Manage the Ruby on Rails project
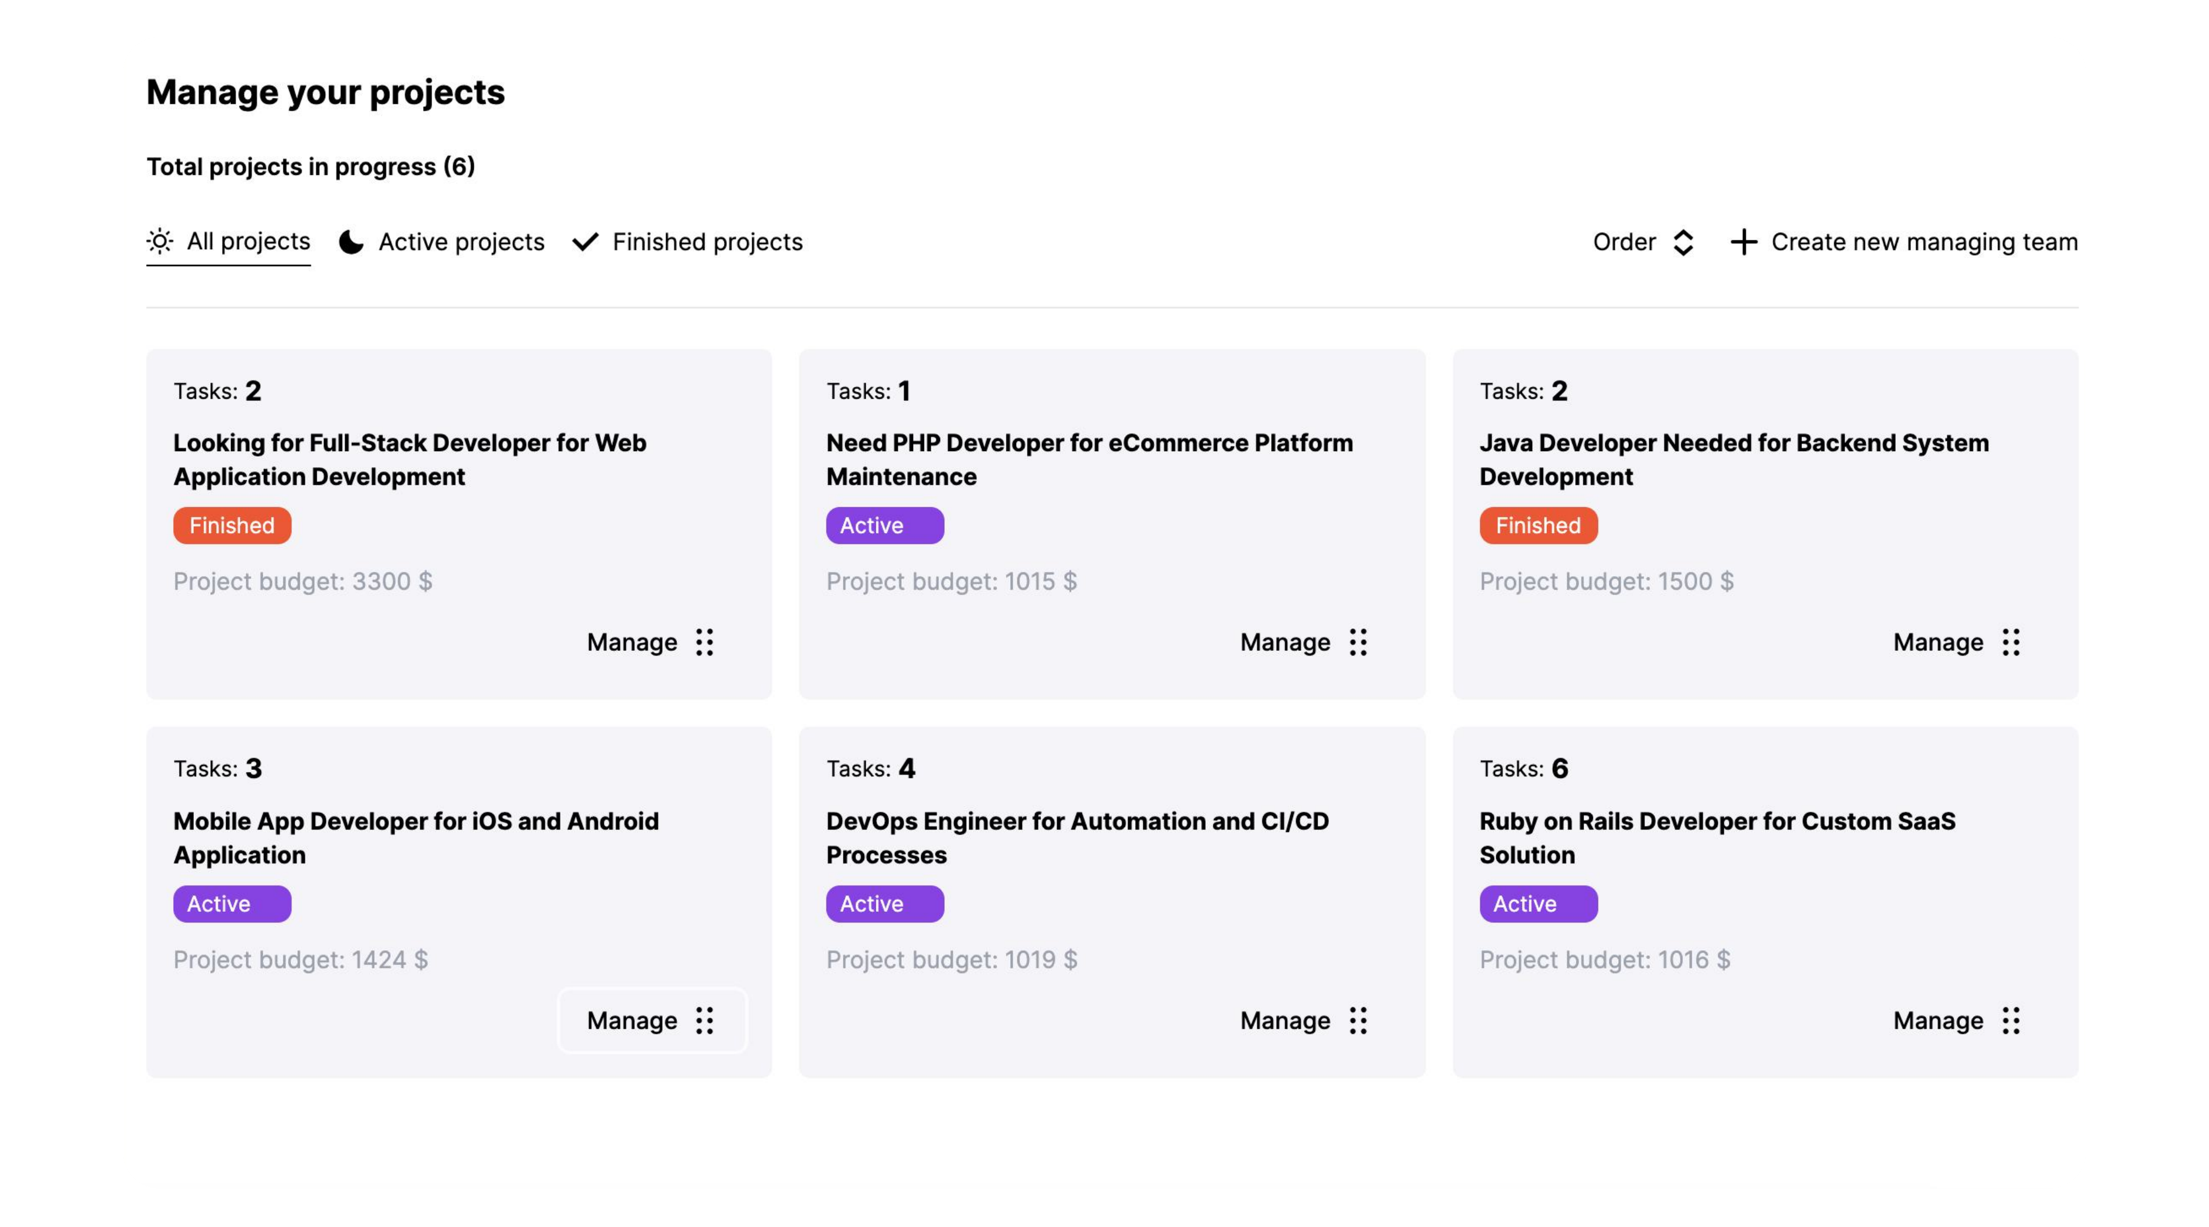The width and height of the screenshot is (2209, 1227). click(x=1957, y=1020)
